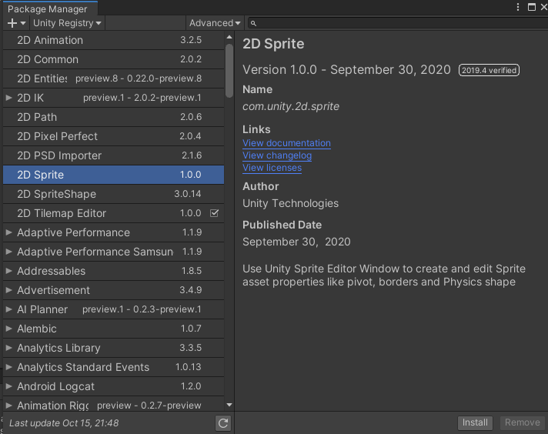Click the Unity Technologies author text
The height and width of the screenshot is (434, 548).
tap(290, 203)
